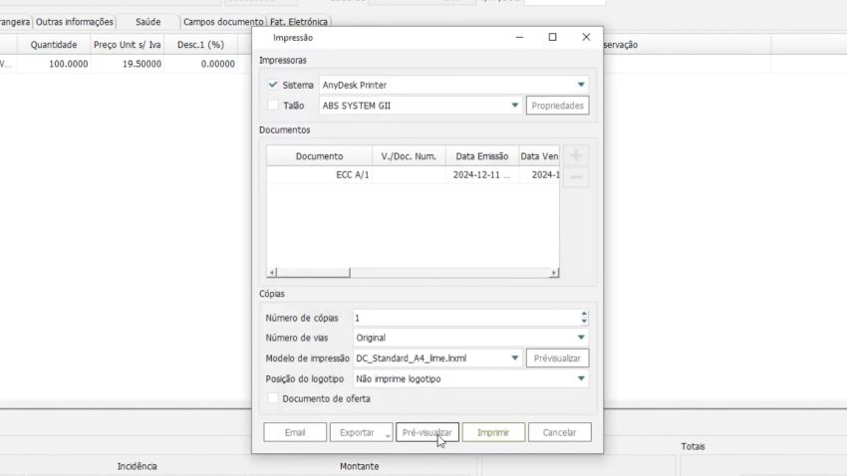Maximize the Impressão dialog window

pyautogui.click(x=552, y=37)
